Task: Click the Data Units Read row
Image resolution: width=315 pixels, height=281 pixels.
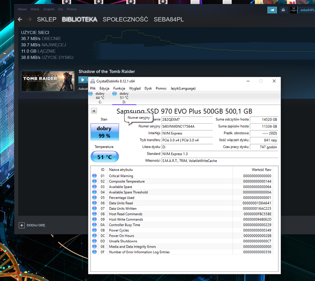Action: [x=182, y=203]
